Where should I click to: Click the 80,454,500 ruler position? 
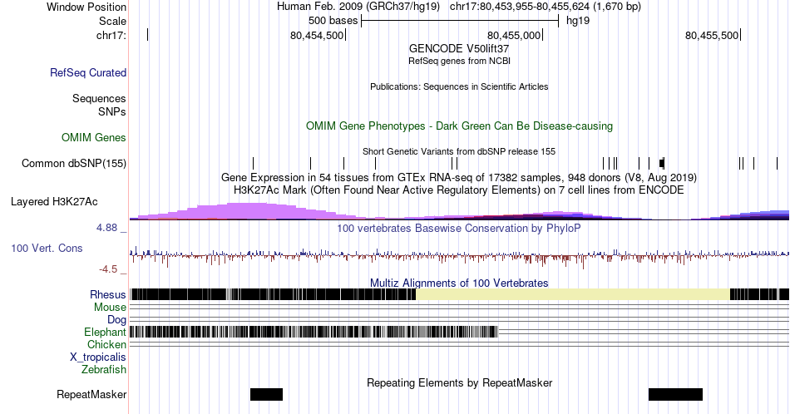tap(316, 35)
